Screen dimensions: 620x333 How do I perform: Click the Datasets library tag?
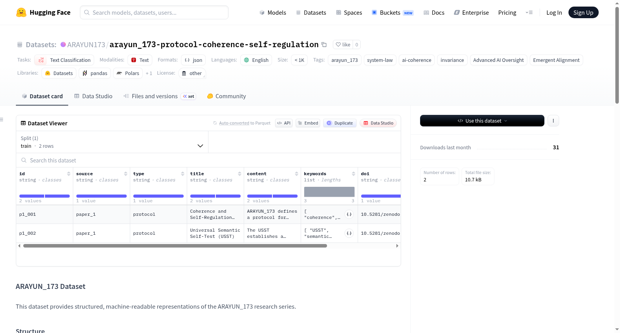[x=59, y=73]
